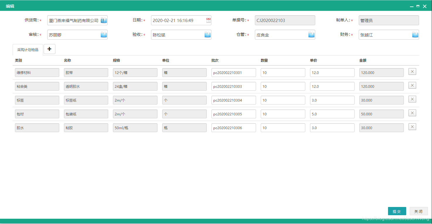The width and height of the screenshot is (432, 224).
Task: Click the 维修材料 category cell
Action: click(37, 73)
